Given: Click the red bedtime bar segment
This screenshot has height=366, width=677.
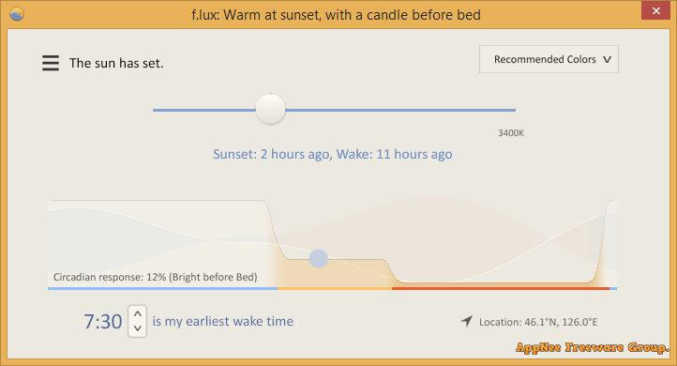Looking at the screenshot, I should coord(501,288).
